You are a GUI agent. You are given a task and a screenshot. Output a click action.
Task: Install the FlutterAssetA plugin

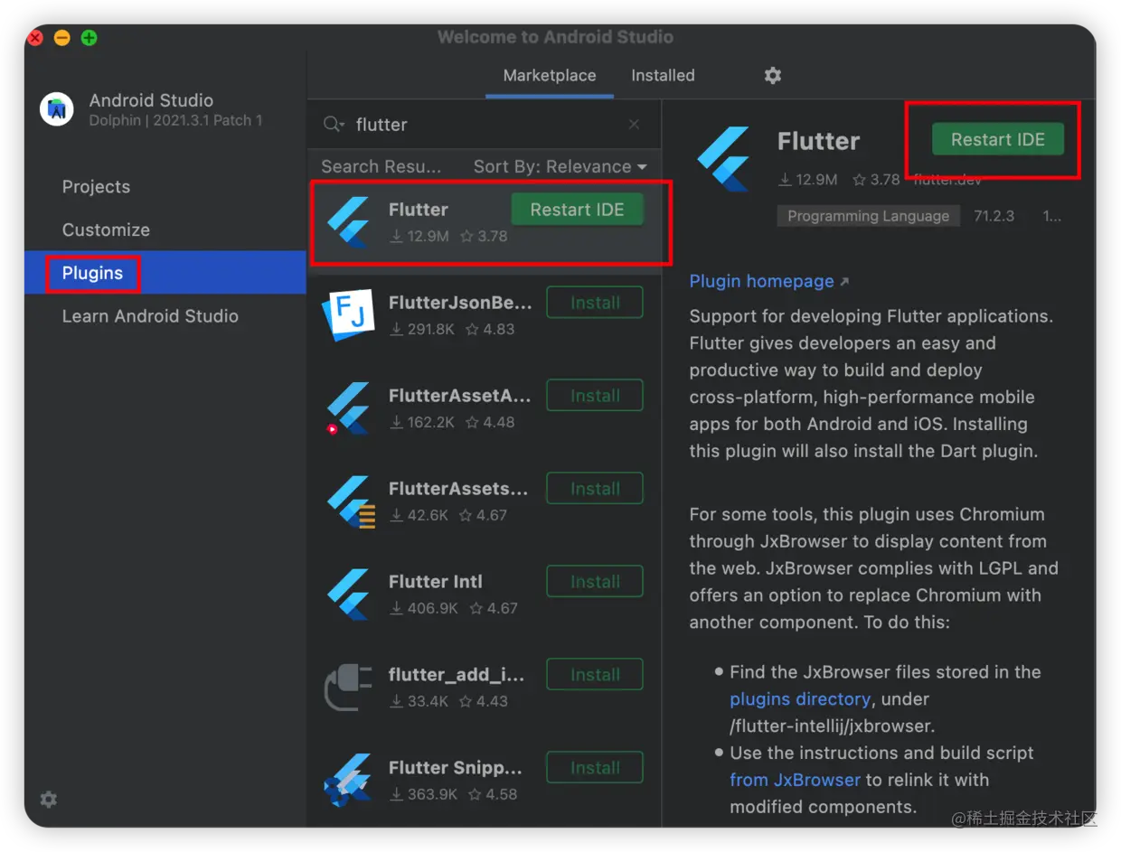point(595,396)
